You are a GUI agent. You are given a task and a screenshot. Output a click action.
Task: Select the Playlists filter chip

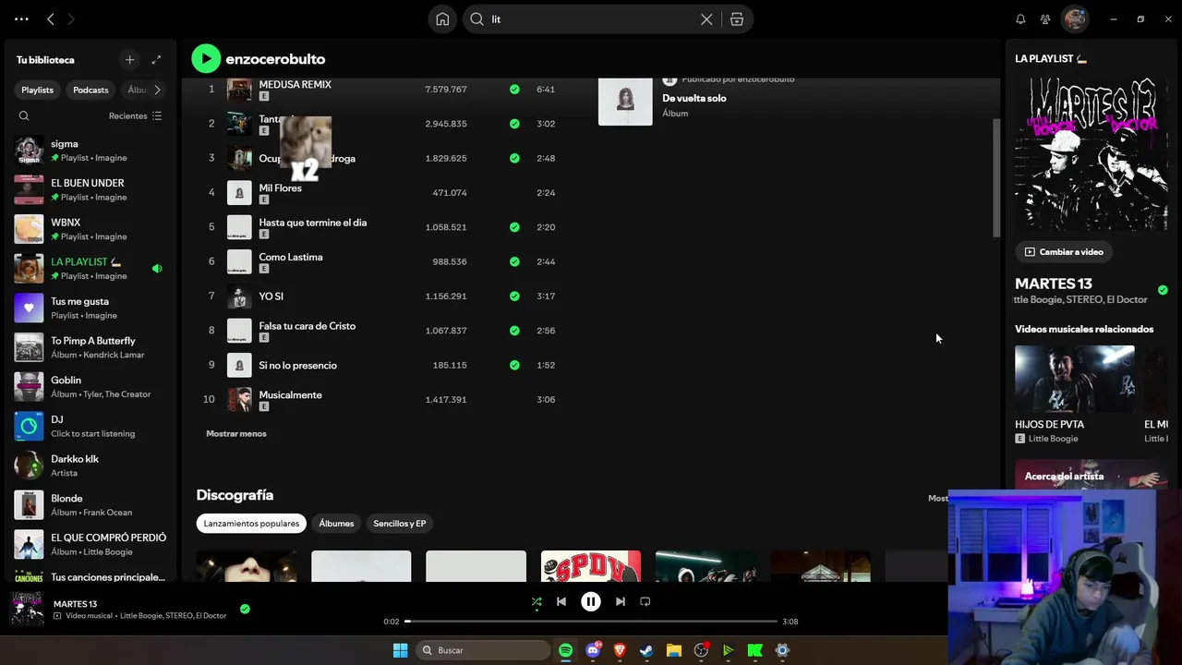coord(38,90)
